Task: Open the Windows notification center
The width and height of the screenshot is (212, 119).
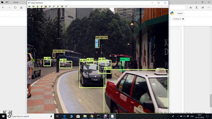Action: [208, 116]
